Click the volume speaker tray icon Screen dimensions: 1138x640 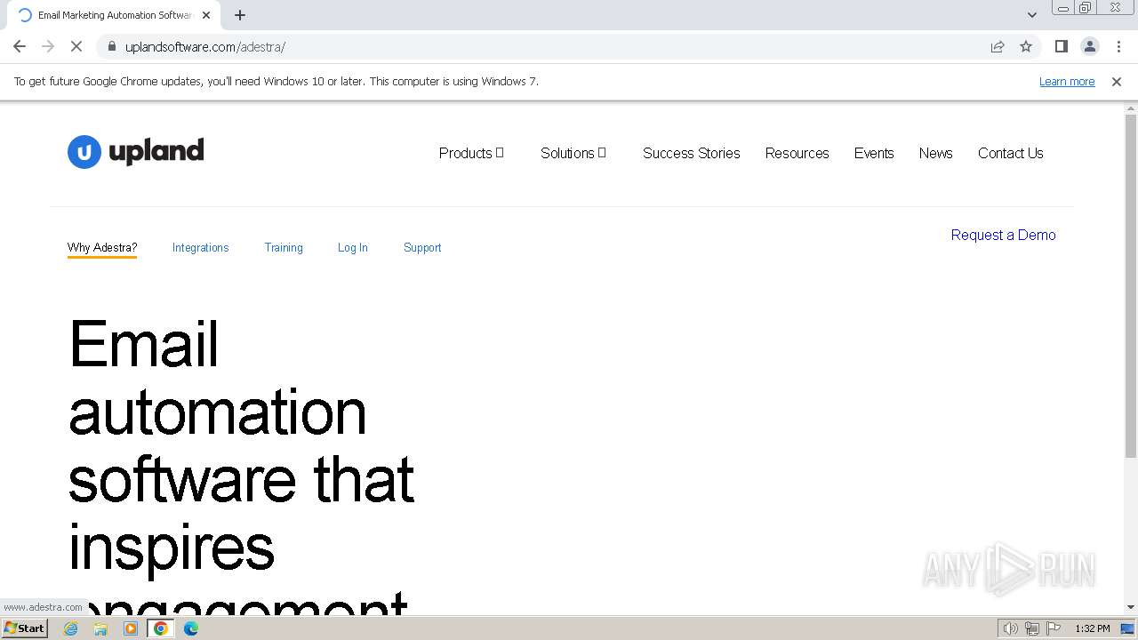click(1010, 628)
